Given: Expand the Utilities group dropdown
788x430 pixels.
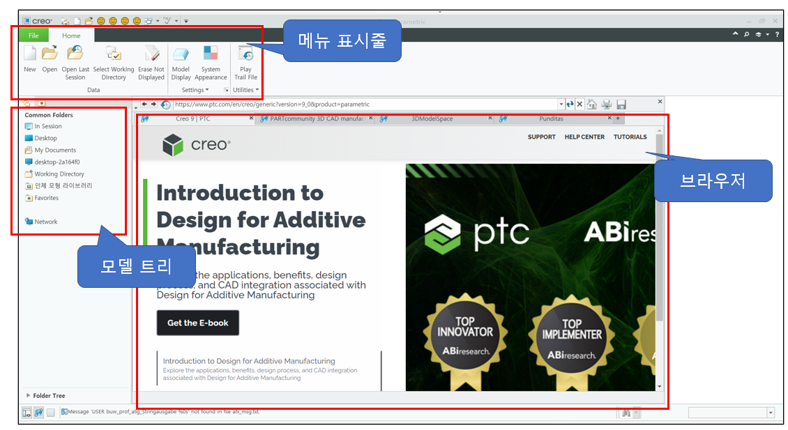Looking at the screenshot, I should click(245, 90).
